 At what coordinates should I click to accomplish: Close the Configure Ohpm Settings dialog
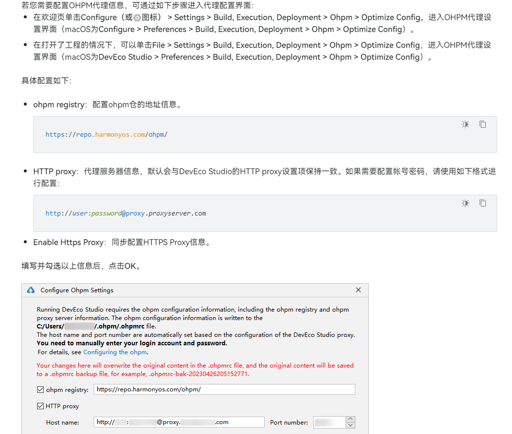358,290
